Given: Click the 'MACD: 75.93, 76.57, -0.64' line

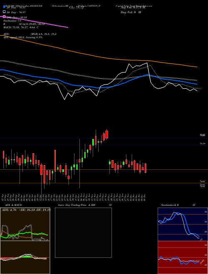Looking at the screenshot, I should [20, 27].
